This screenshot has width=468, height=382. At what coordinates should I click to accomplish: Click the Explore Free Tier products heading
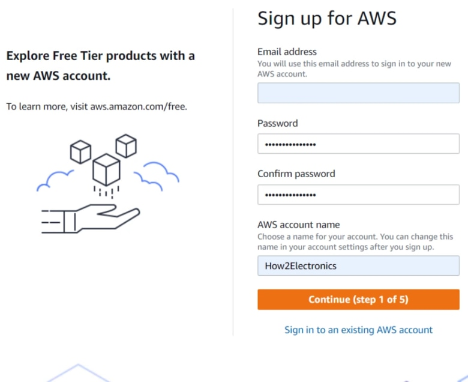point(101,65)
